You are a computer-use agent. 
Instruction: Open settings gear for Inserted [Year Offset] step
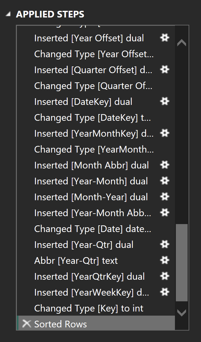pos(164,38)
